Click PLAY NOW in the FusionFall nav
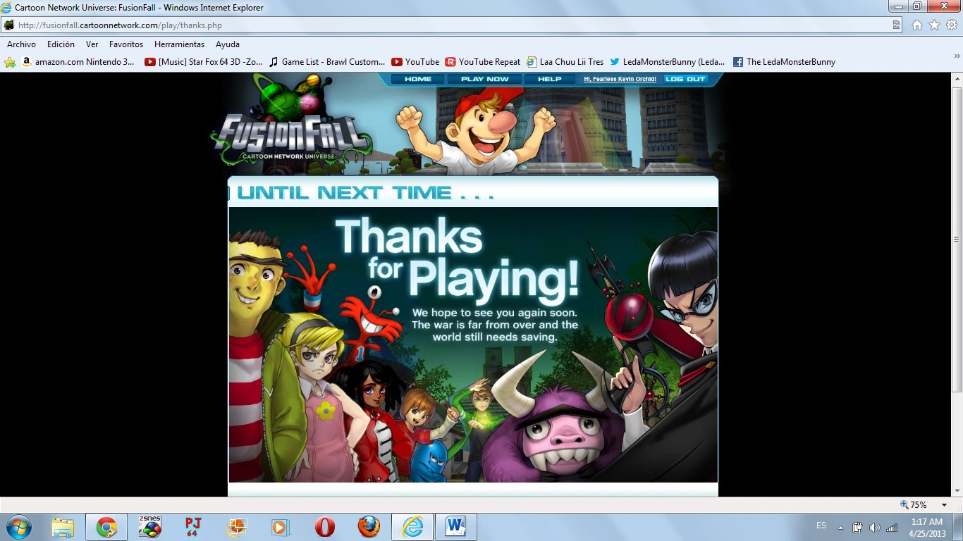 click(x=484, y=79)
